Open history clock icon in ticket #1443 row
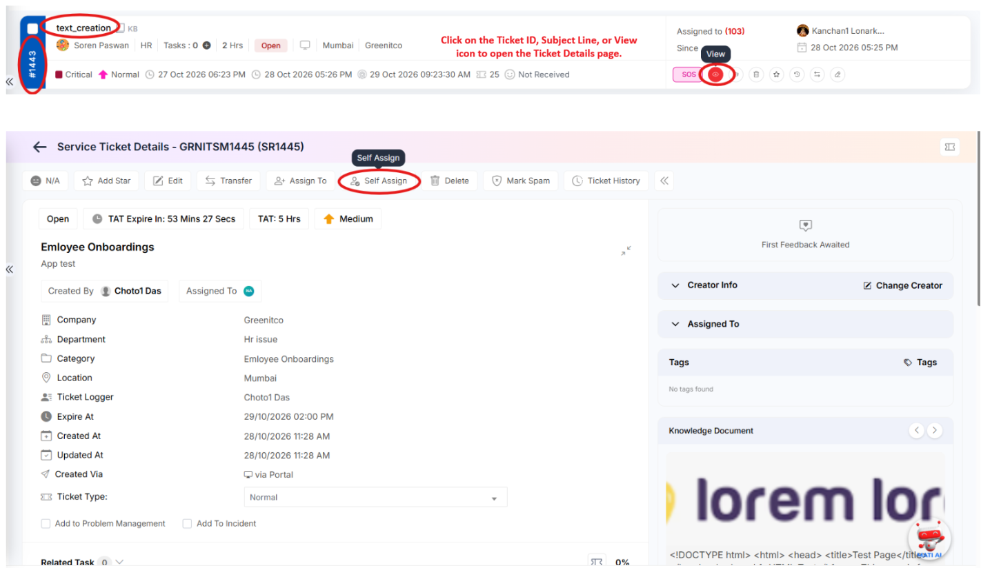The width and height of the screenshot is (981, 570). click(x=797, y=74)
